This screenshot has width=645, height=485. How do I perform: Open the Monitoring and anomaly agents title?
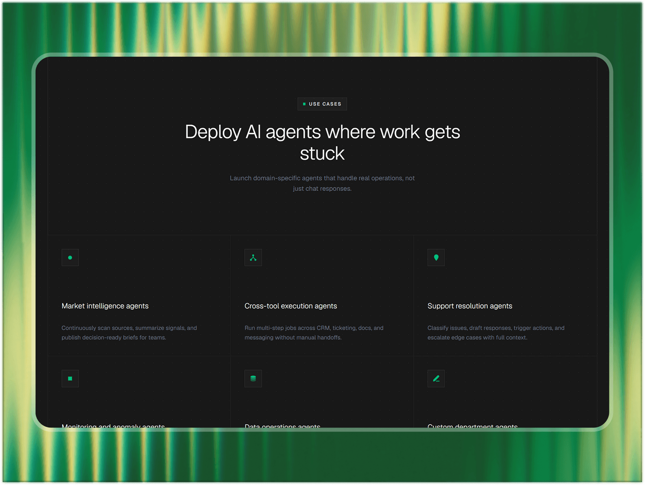(x=113, y=426)
